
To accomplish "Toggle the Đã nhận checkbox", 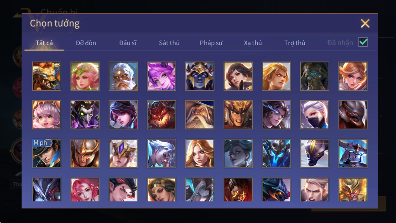I will [x=363, y=42].
